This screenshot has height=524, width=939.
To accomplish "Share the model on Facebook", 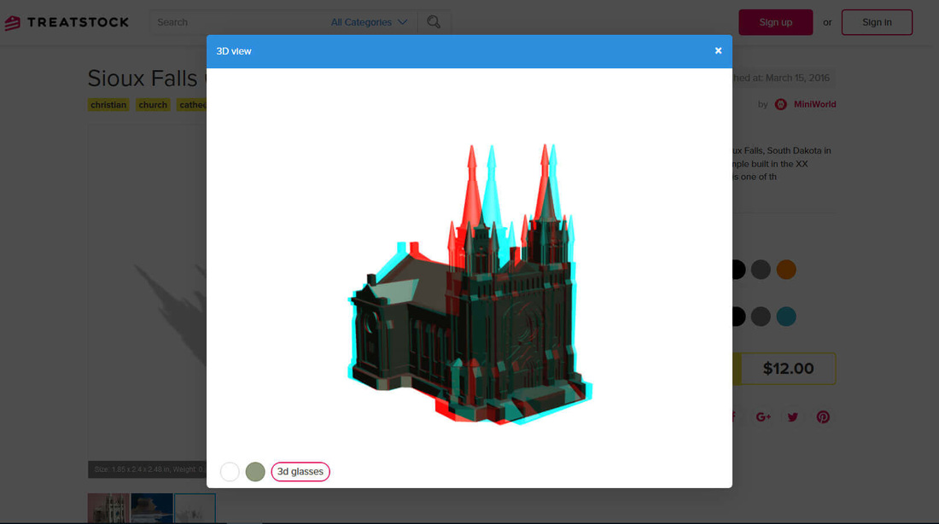I will 732,416.
